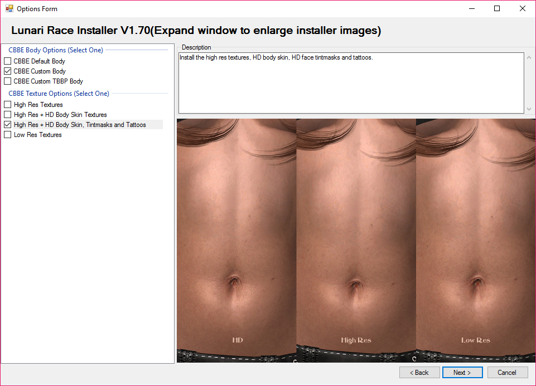Toggle High Res + HD Body Skin, Tintmasks and Tattoos
The height and width of the screenshot is (386, 536).
(7, 125)
